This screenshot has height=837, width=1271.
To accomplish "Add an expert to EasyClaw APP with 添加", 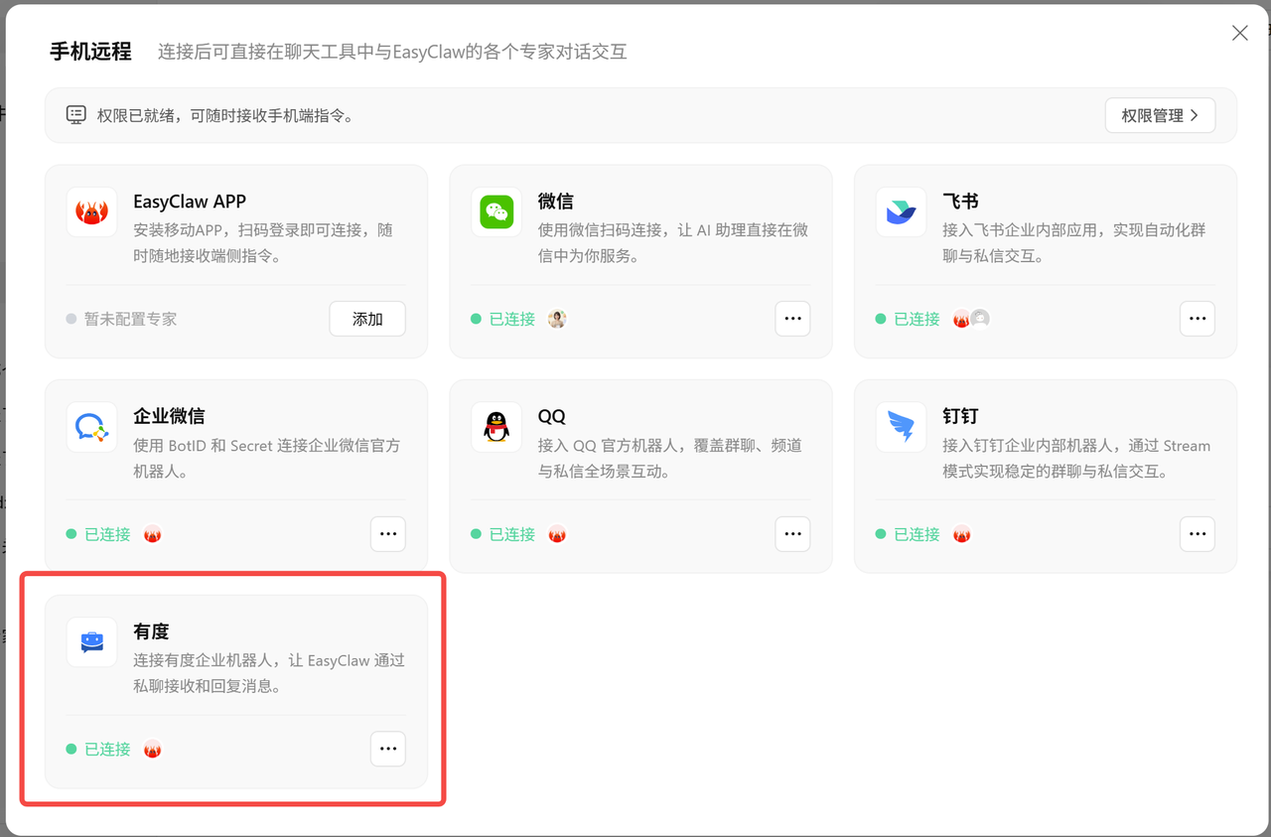I will (x=367, y=319).
